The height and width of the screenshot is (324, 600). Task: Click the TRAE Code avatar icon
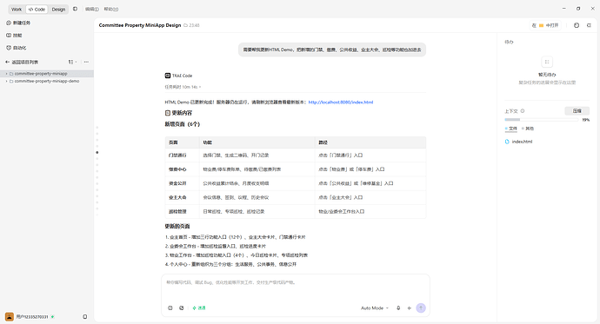[x=168, y=76]
